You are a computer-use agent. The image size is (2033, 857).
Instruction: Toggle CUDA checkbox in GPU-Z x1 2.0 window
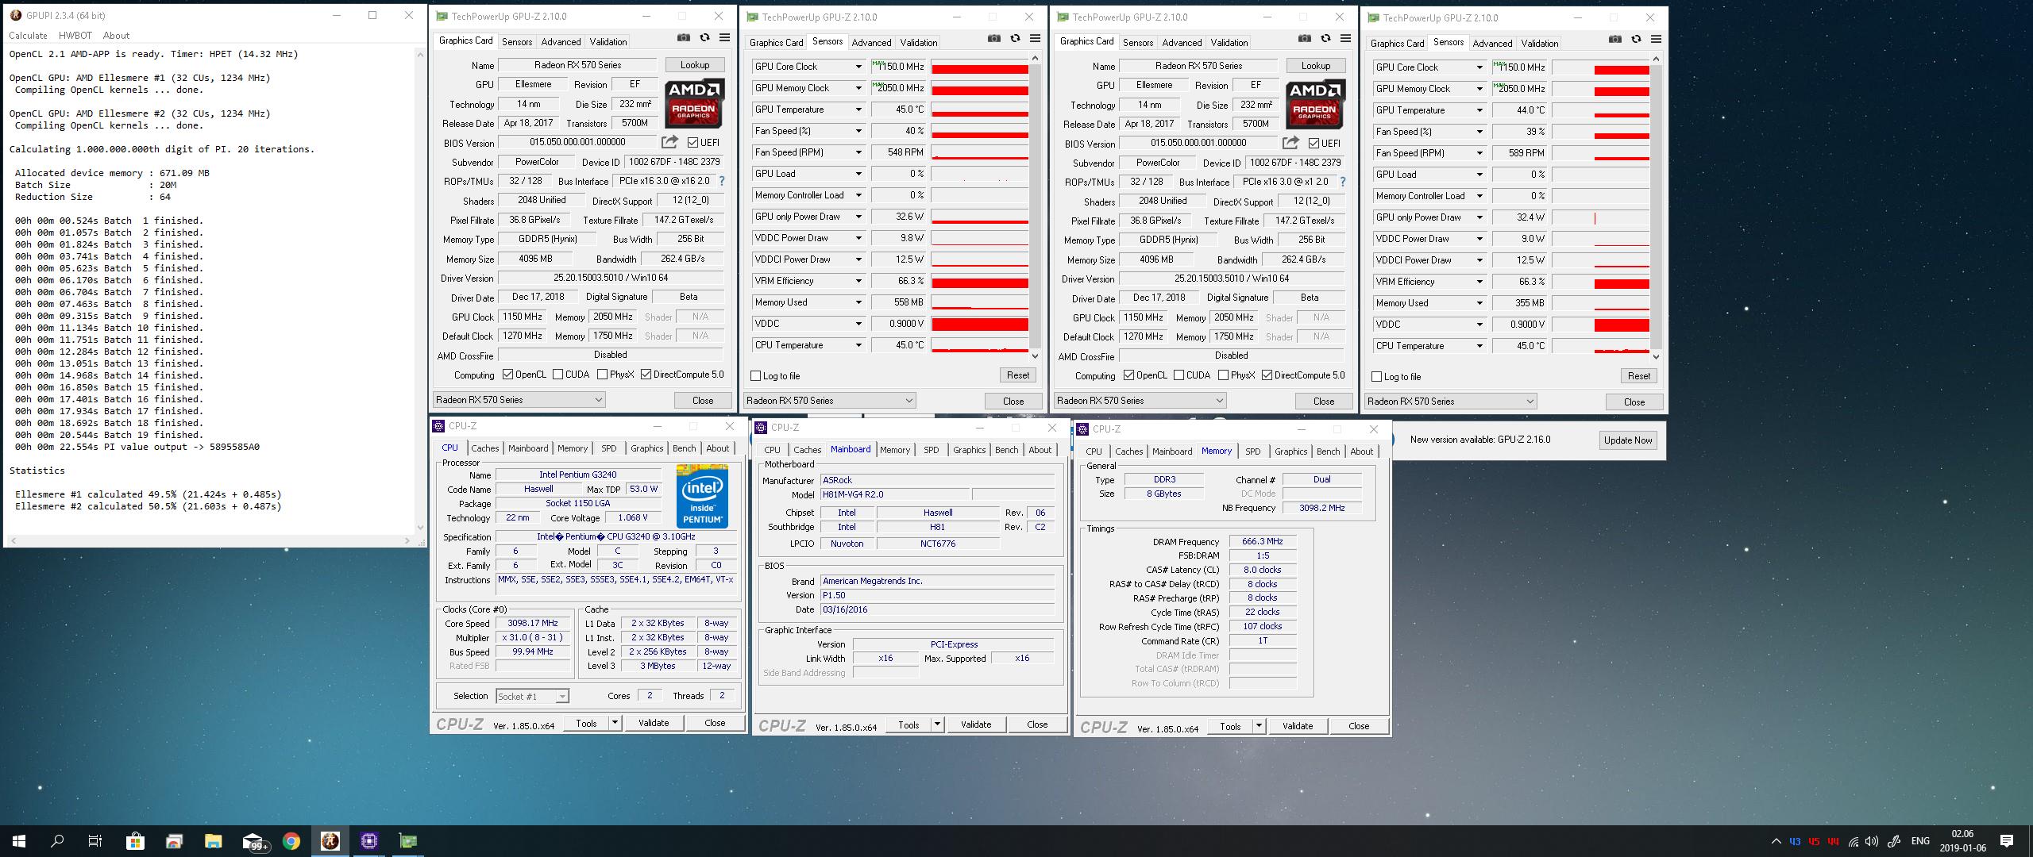coord(1179,375)
